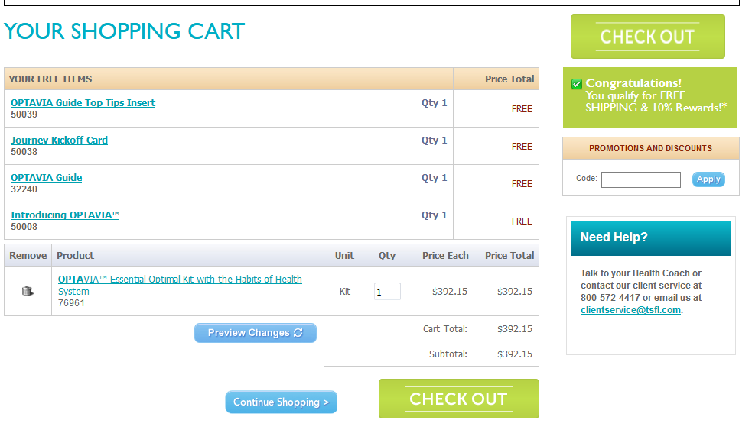The width and height of the screenshot is (752, 433).
Task: Click YOUR SHOPPING CART title
Action: pos(124,31)
